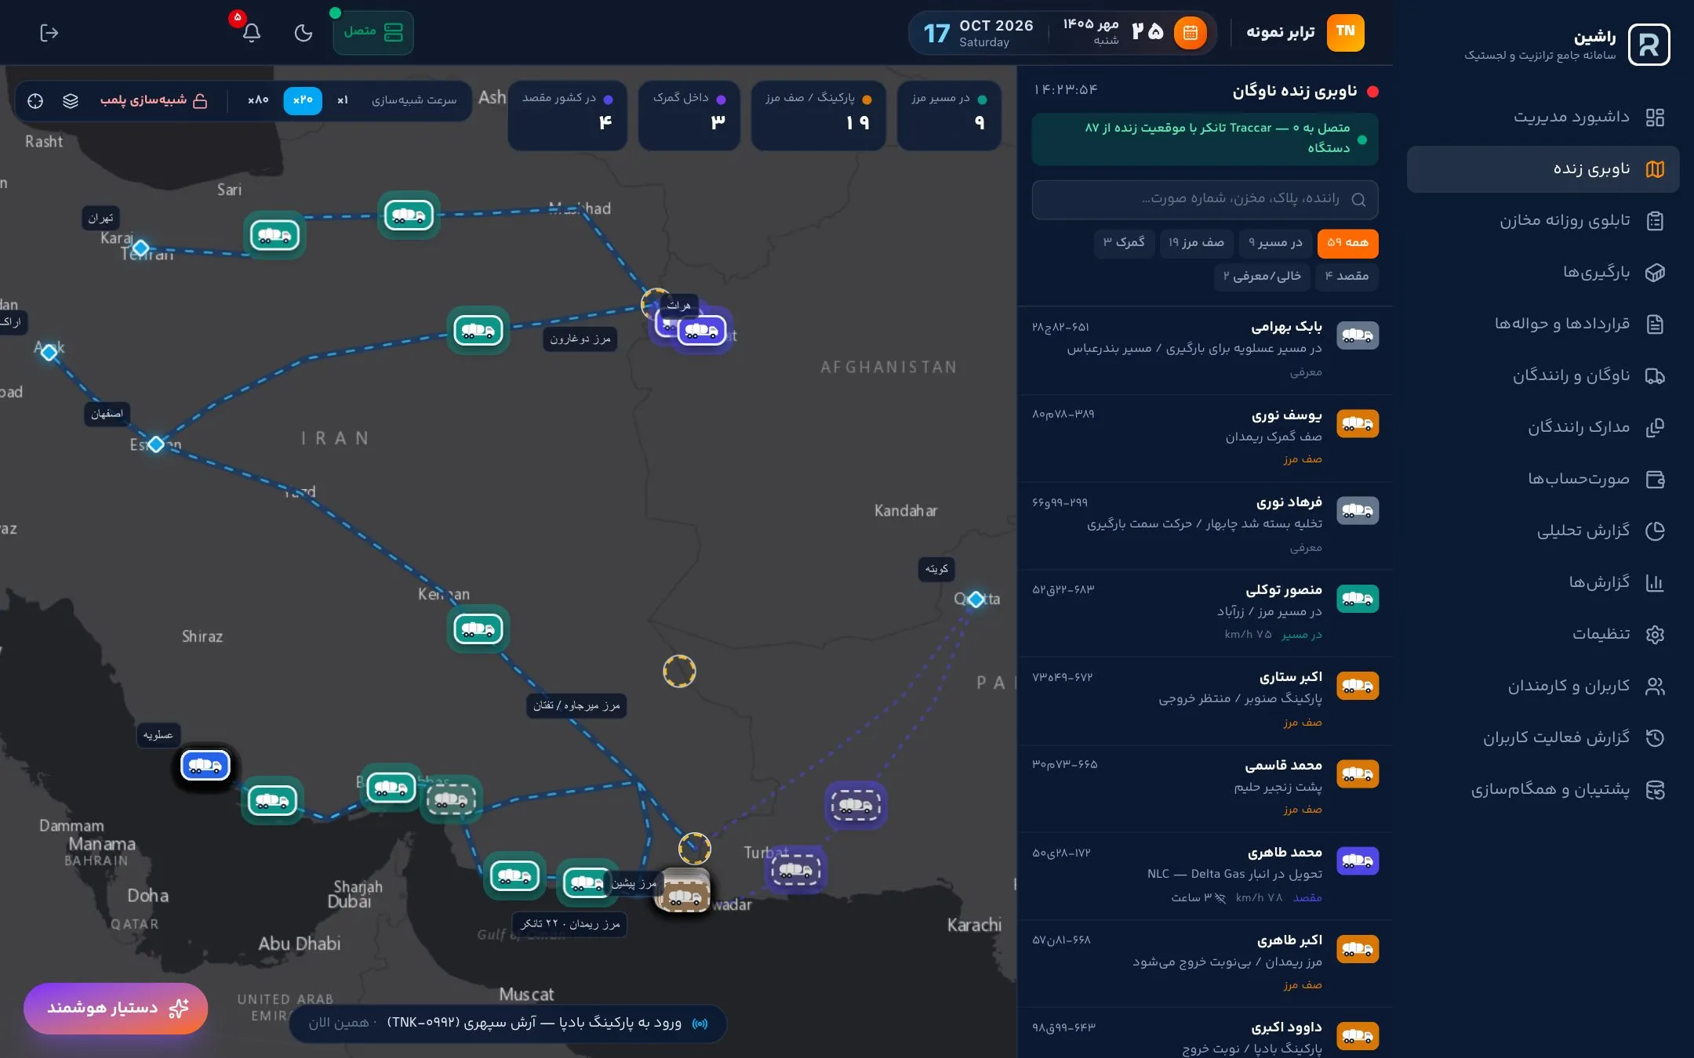Click the راشین R logo

tap(1649, 45)
